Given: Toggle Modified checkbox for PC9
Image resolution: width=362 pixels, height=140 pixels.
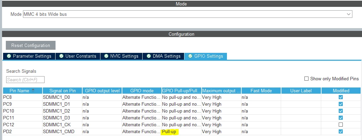Looking at the screenshot, I should coord(340,104).
